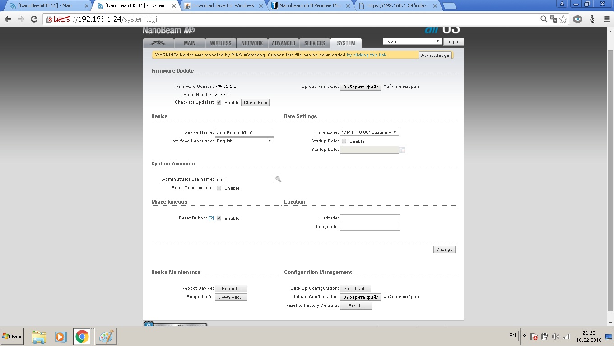Open the https://192.168.1.24/index browser tab
This screenshot has width=614, height=346.
398,5
